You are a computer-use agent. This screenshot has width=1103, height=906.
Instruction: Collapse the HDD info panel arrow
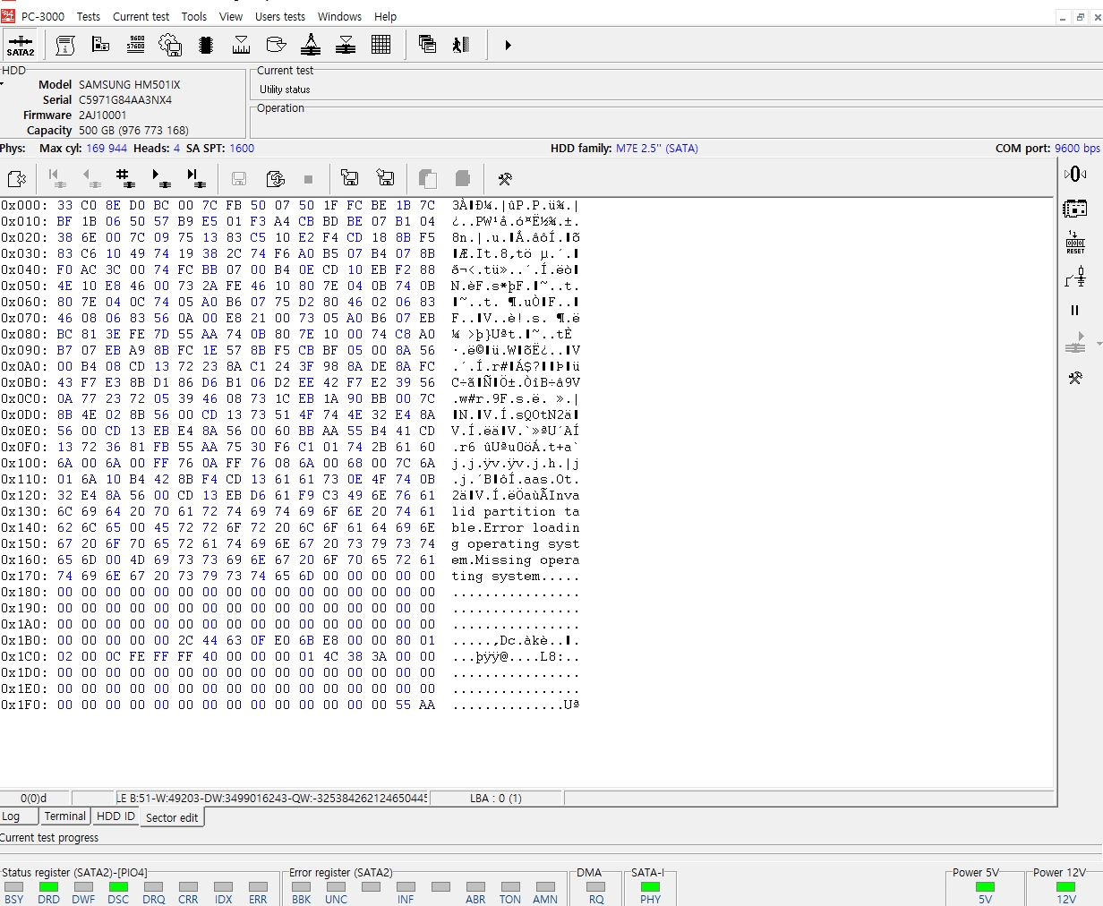pos(3,84)
